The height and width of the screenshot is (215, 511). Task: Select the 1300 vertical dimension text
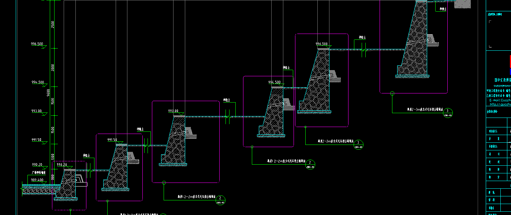pos(53,157)
